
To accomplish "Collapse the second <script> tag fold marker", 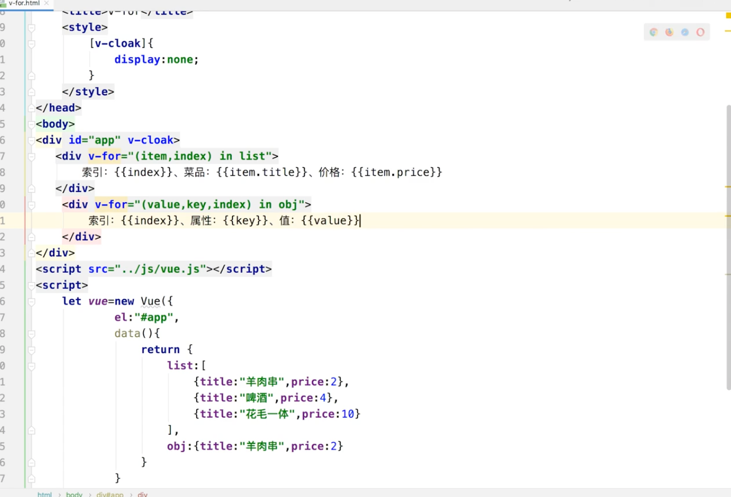I will [x=32, y=285].
